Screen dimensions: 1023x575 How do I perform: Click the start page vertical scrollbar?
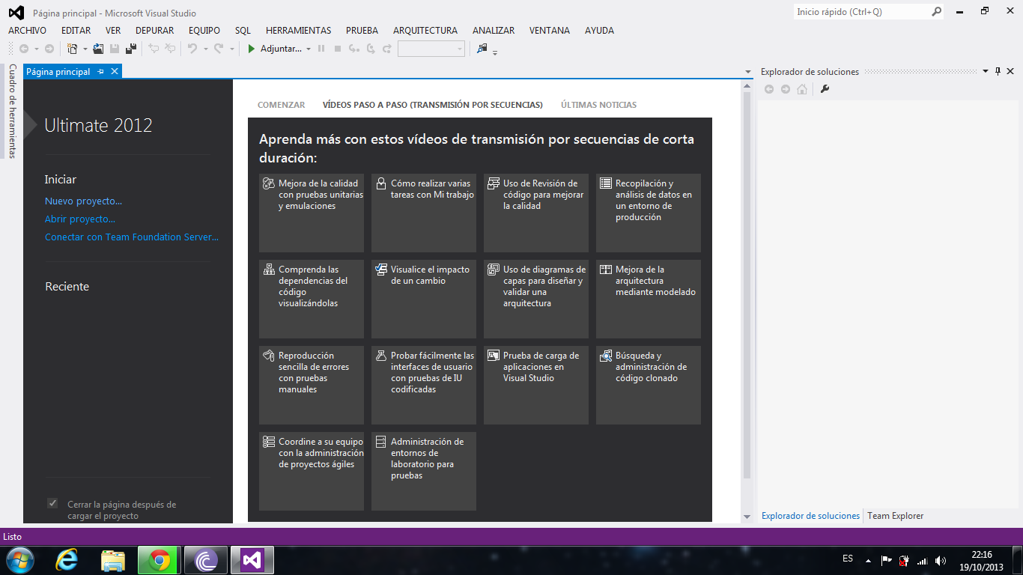tap(747, 285)
